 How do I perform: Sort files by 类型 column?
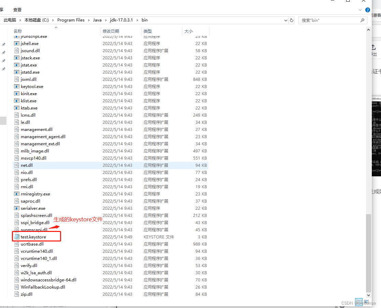coord(147,31)
